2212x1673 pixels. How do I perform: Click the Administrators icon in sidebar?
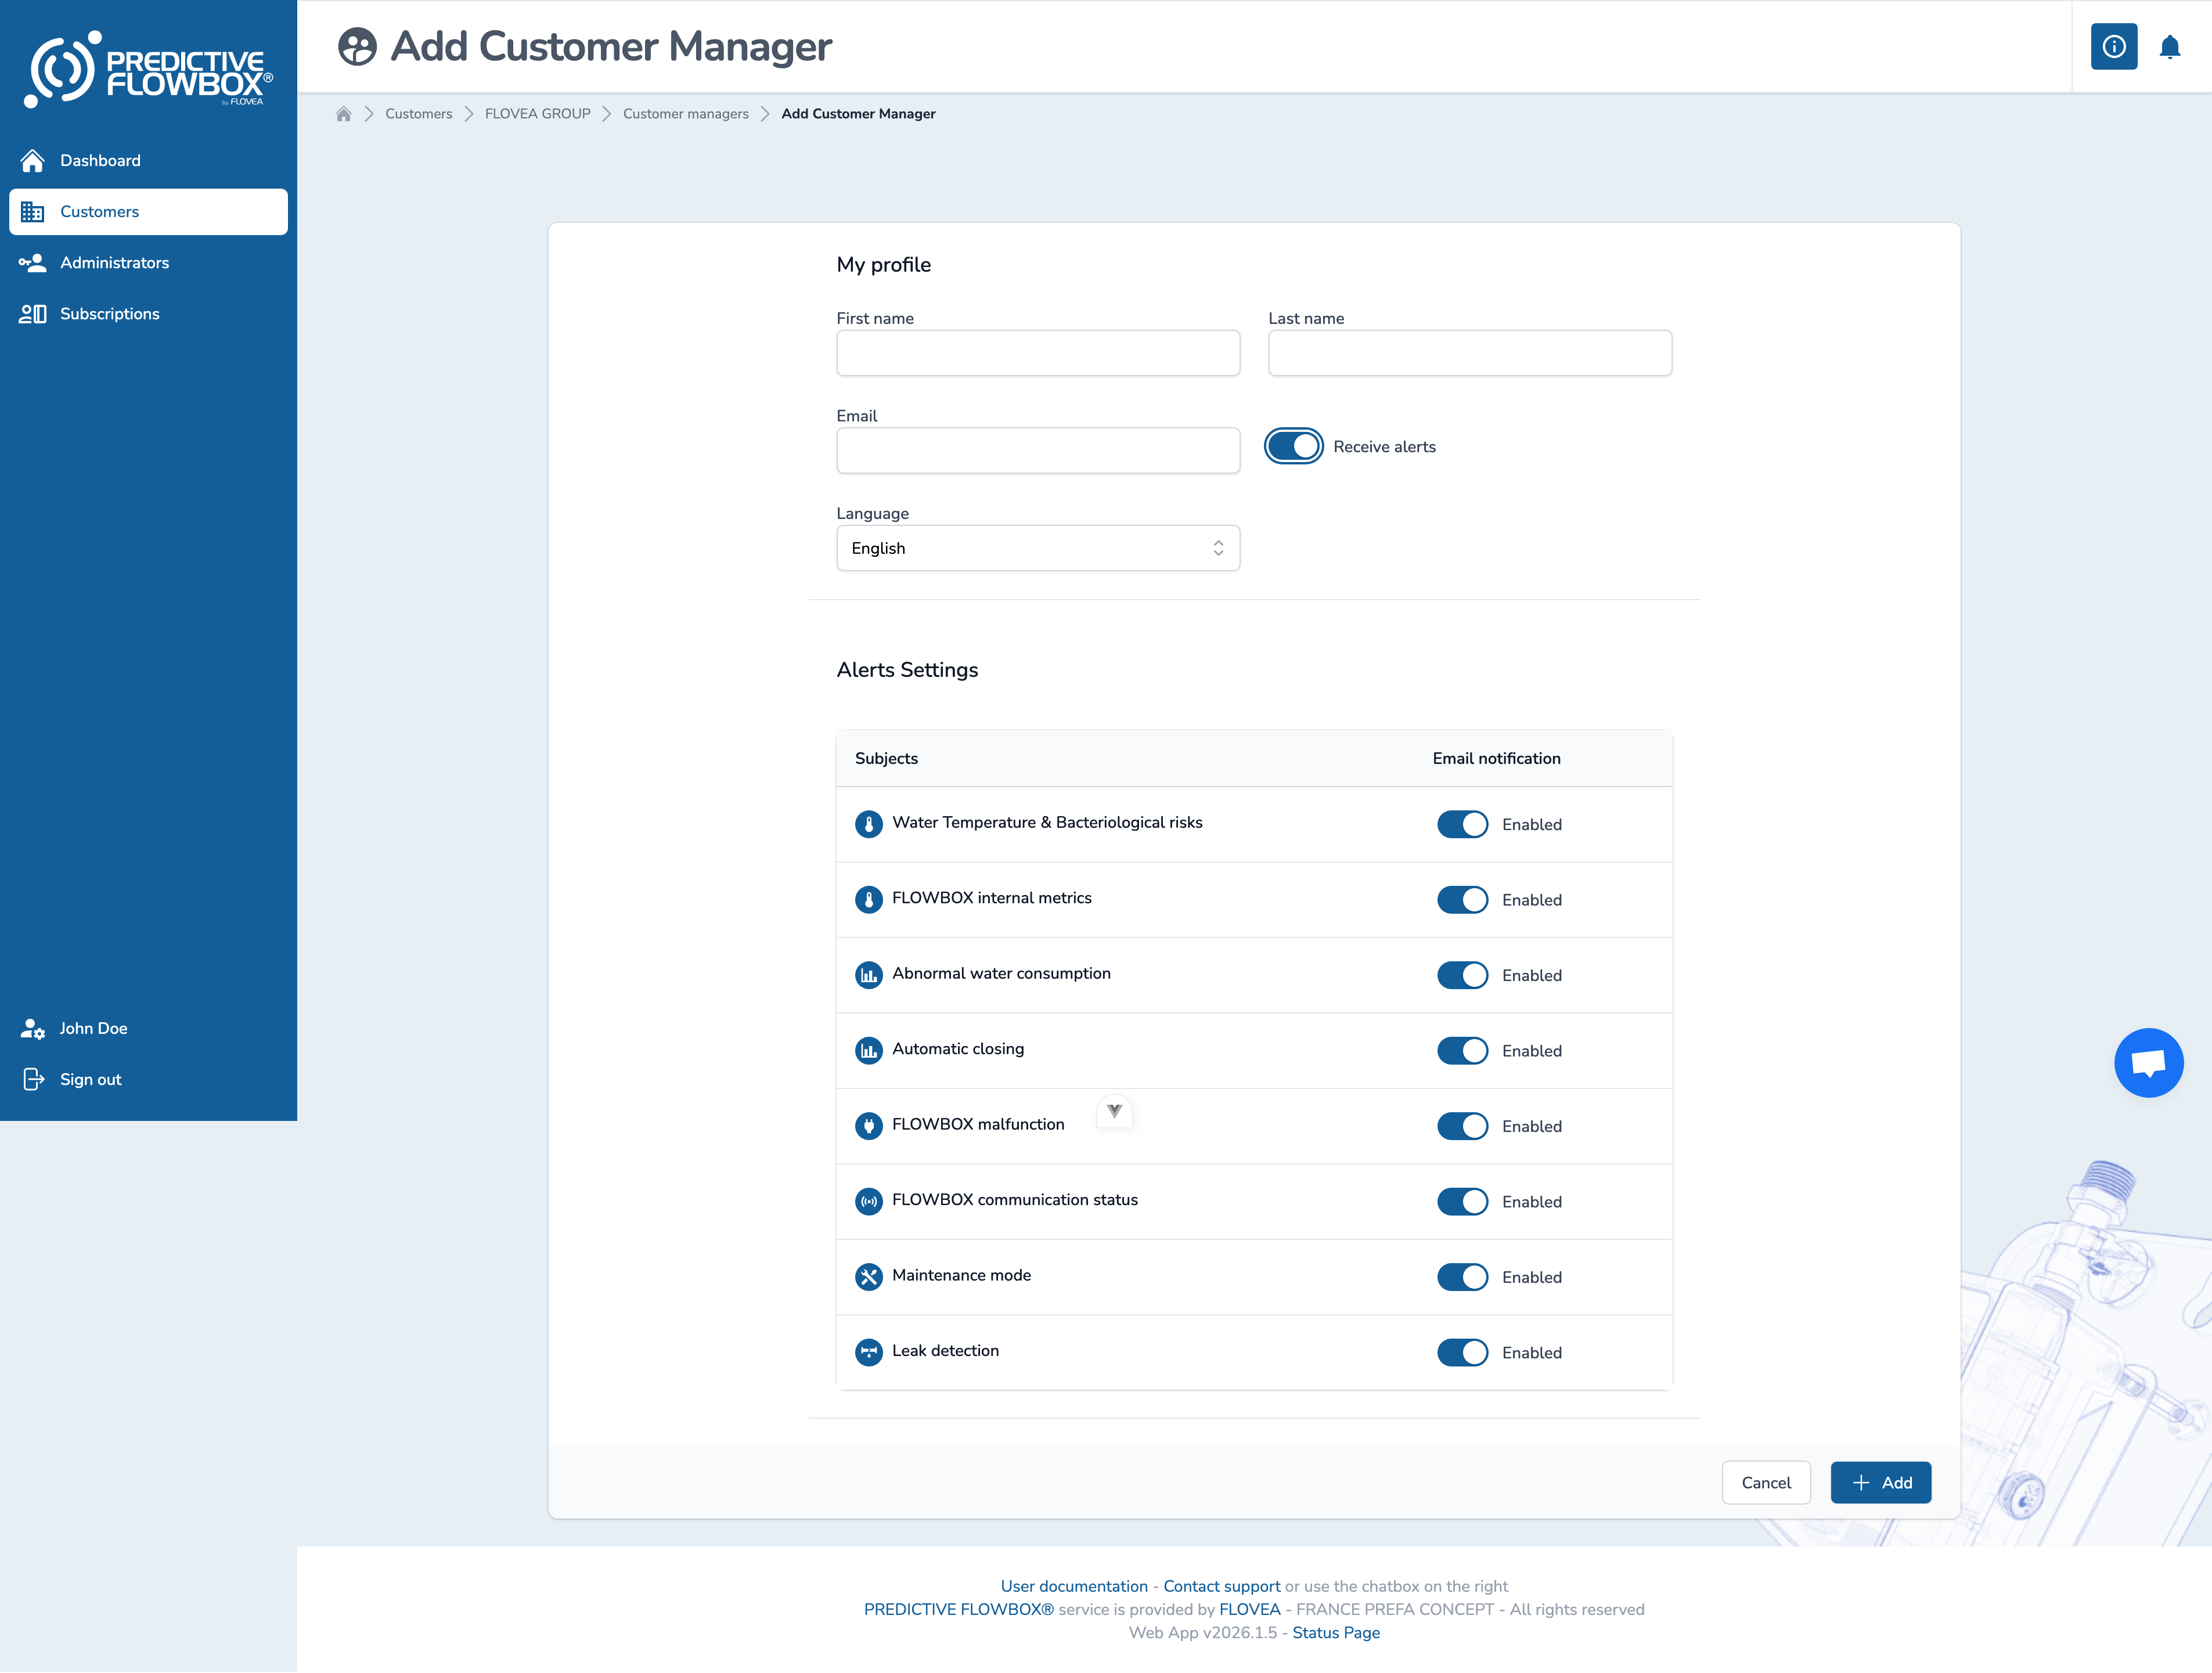click(33, 262)
